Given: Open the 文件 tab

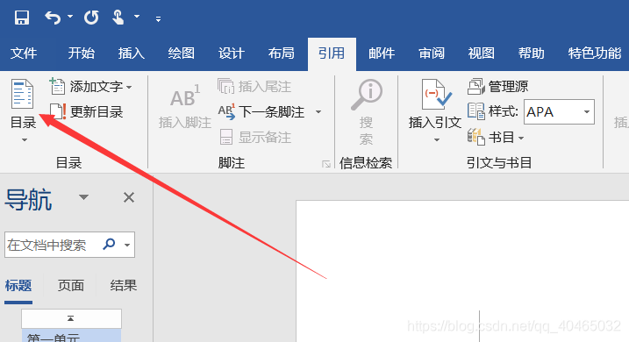Looking at the screenshot, I should click(x=24, y=53).
